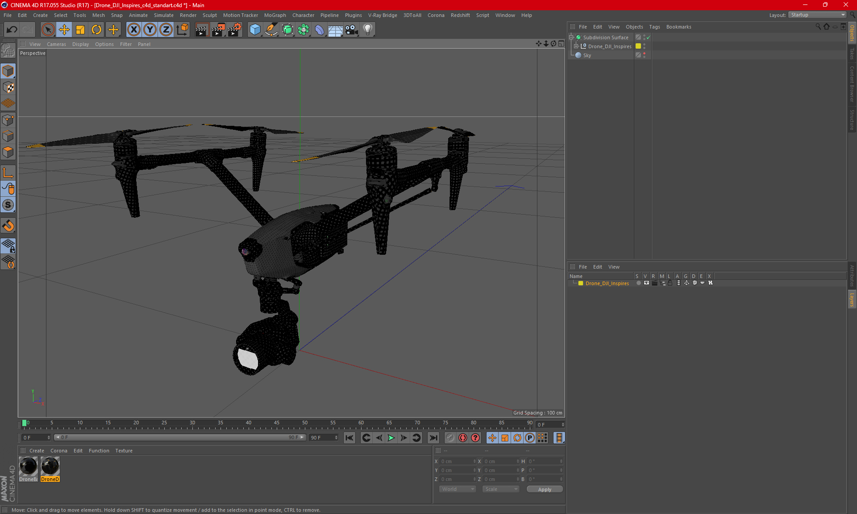Switch to Polygons mode

tap(8, 152)
